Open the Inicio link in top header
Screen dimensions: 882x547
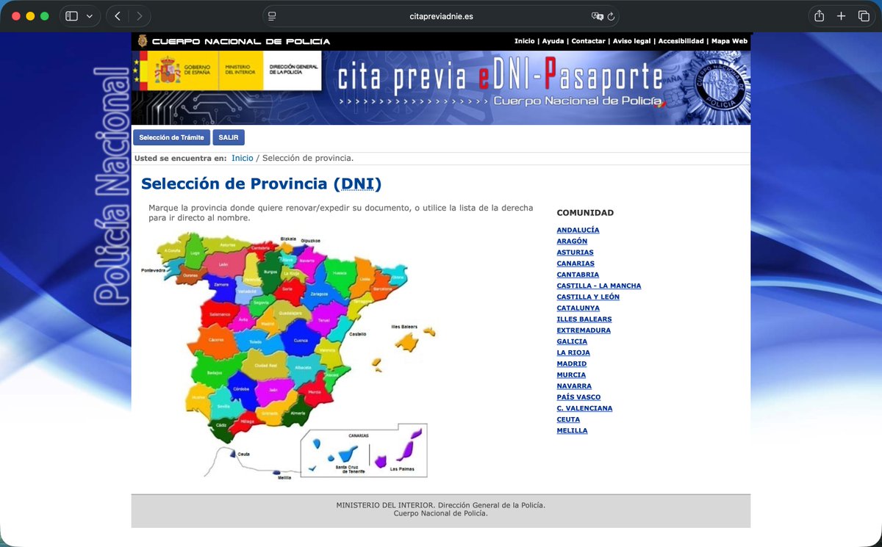(524, 41)
